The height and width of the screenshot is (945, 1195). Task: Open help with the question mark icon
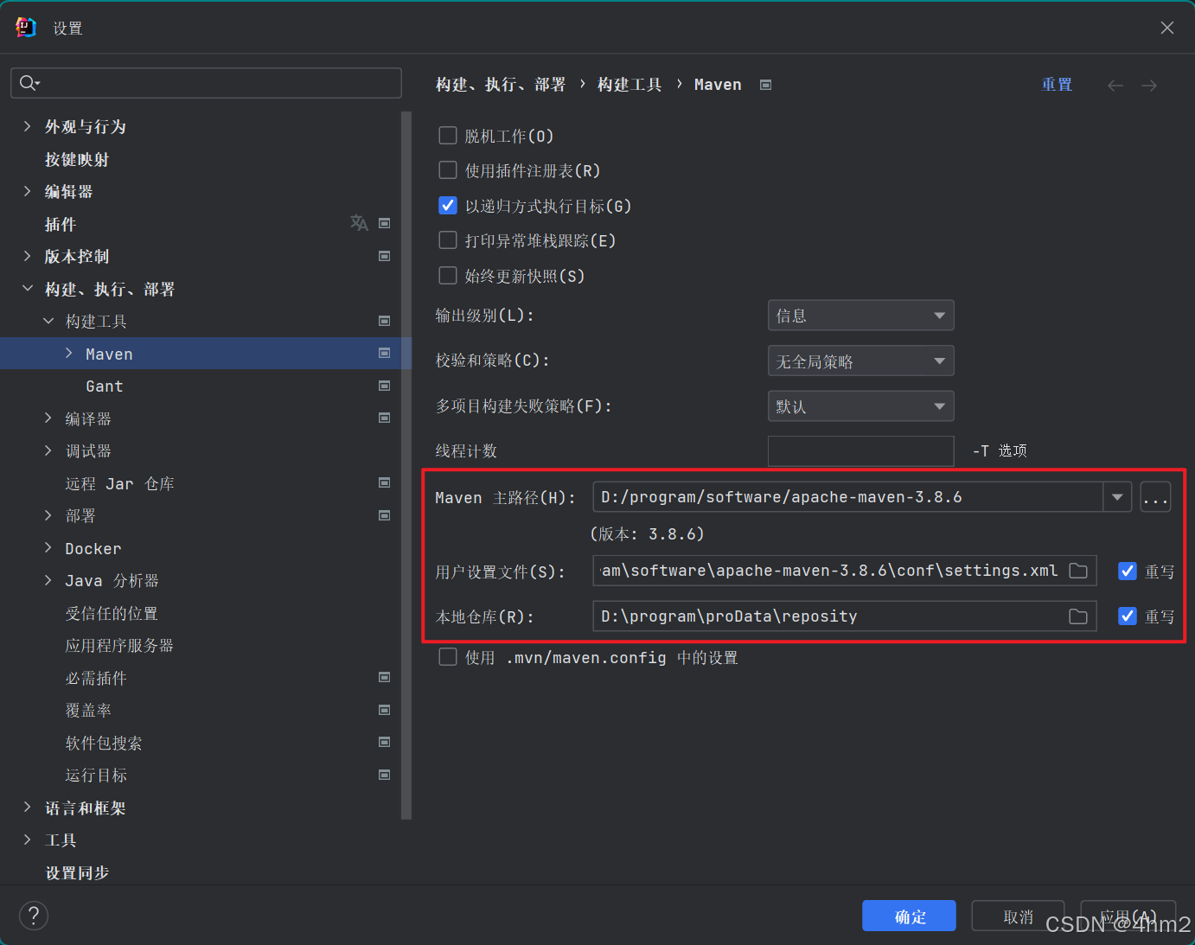tap(34, 916)
